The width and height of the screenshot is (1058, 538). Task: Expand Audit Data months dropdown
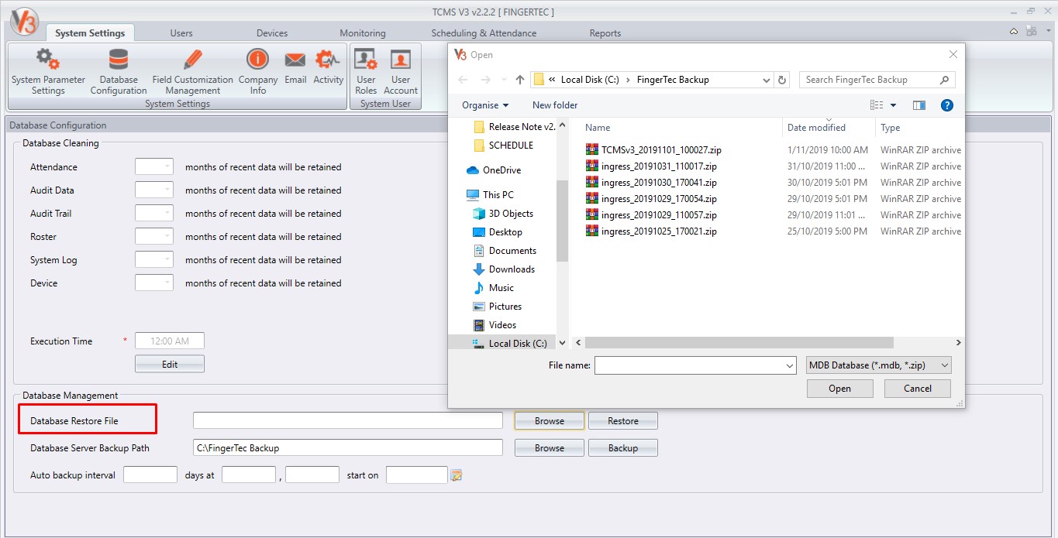167,190
